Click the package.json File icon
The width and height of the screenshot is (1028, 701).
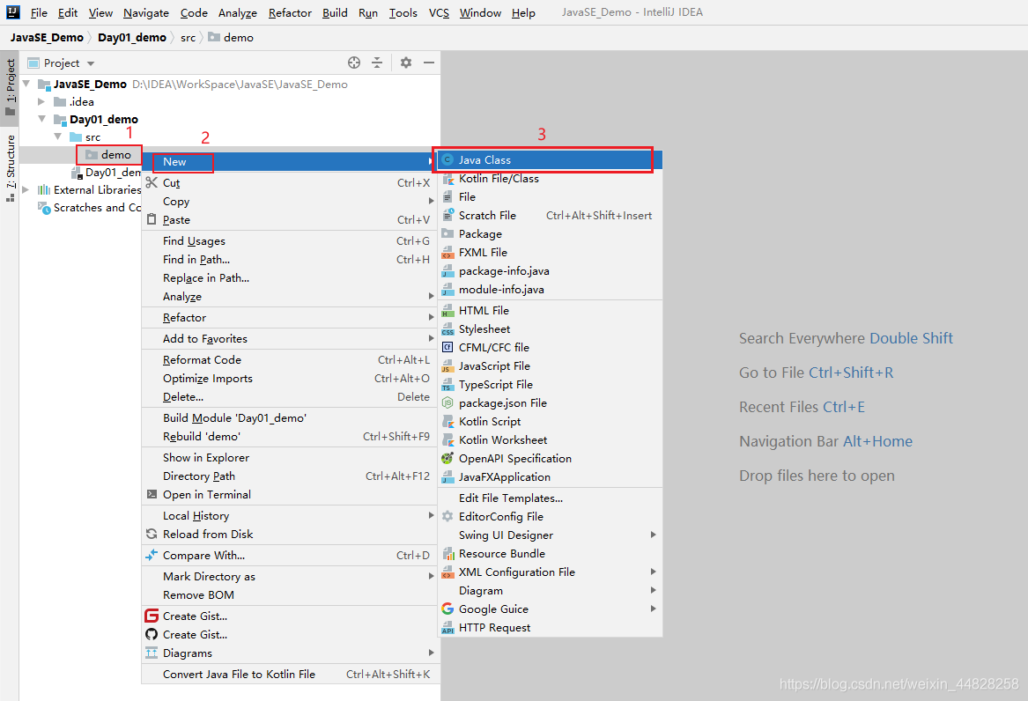(447, 403)
